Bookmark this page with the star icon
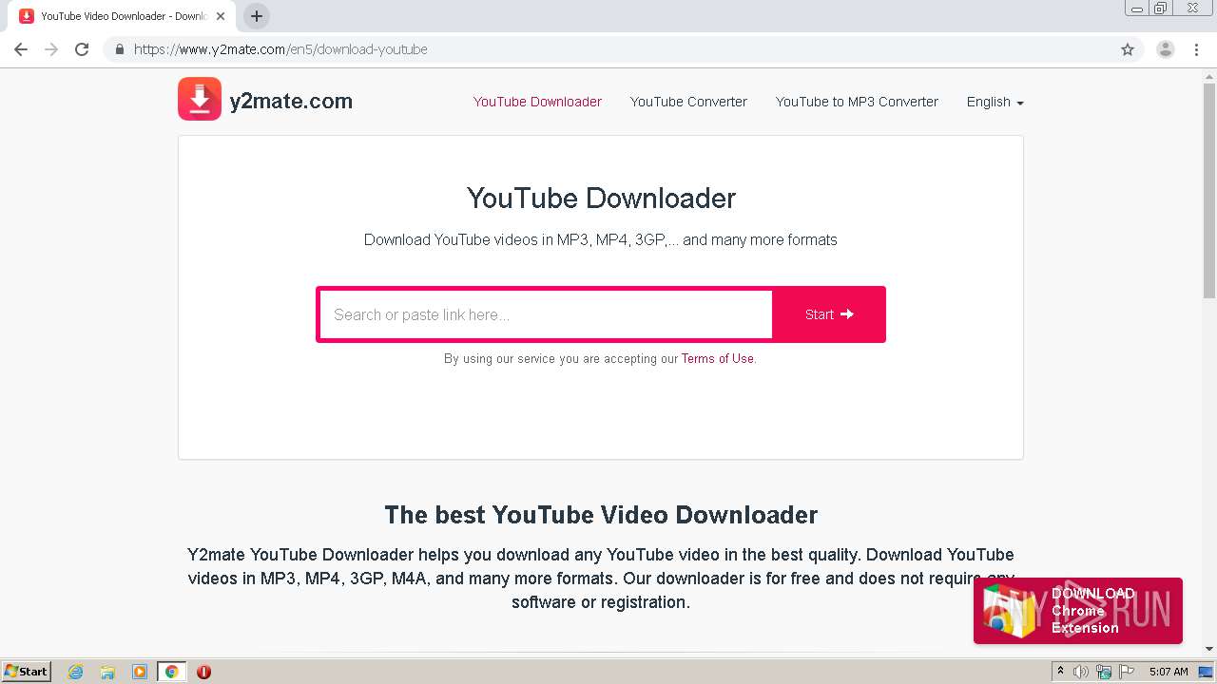This screenshot has height=684, width=1217. [x=1128, y=49]
